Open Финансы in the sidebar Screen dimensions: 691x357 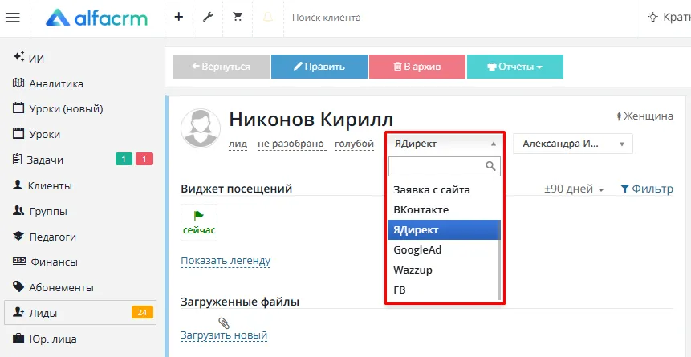tap(55, 262)
